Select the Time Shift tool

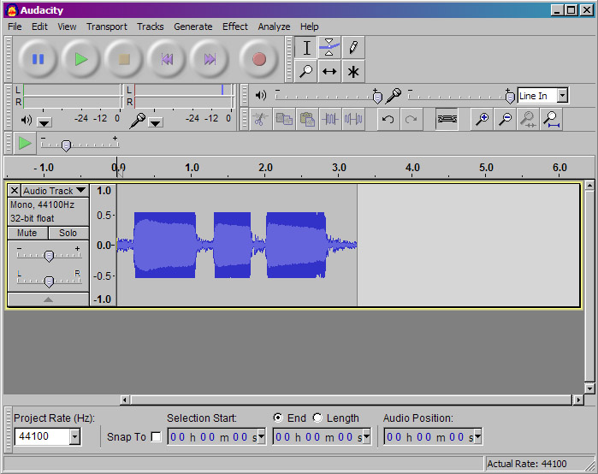tap(329, 72)
